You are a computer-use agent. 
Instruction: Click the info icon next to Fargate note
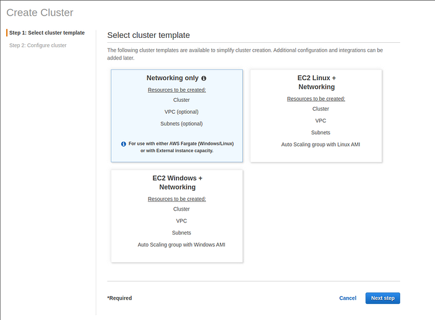tap(123, 144)
